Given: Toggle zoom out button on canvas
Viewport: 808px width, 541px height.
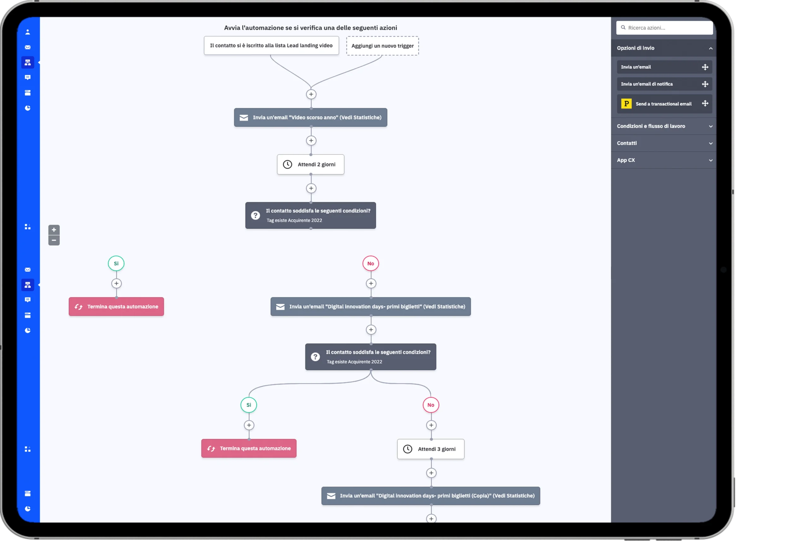Looking at the screenshot, I should [x=54, y=240].
